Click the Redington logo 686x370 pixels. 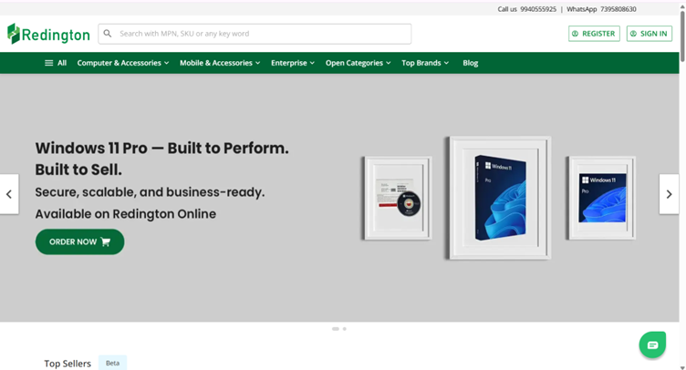pyautogui.click(x=48, y=34)
